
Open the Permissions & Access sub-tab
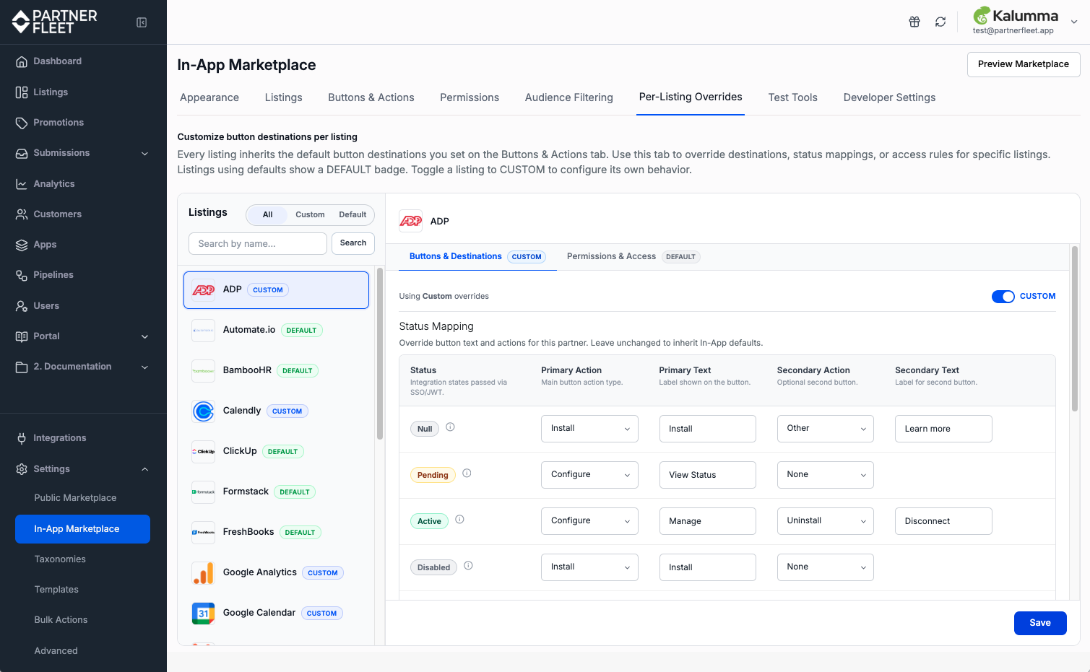(633, 257)
